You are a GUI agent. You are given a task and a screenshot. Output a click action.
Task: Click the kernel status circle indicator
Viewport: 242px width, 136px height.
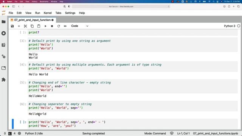pos(239,26)
